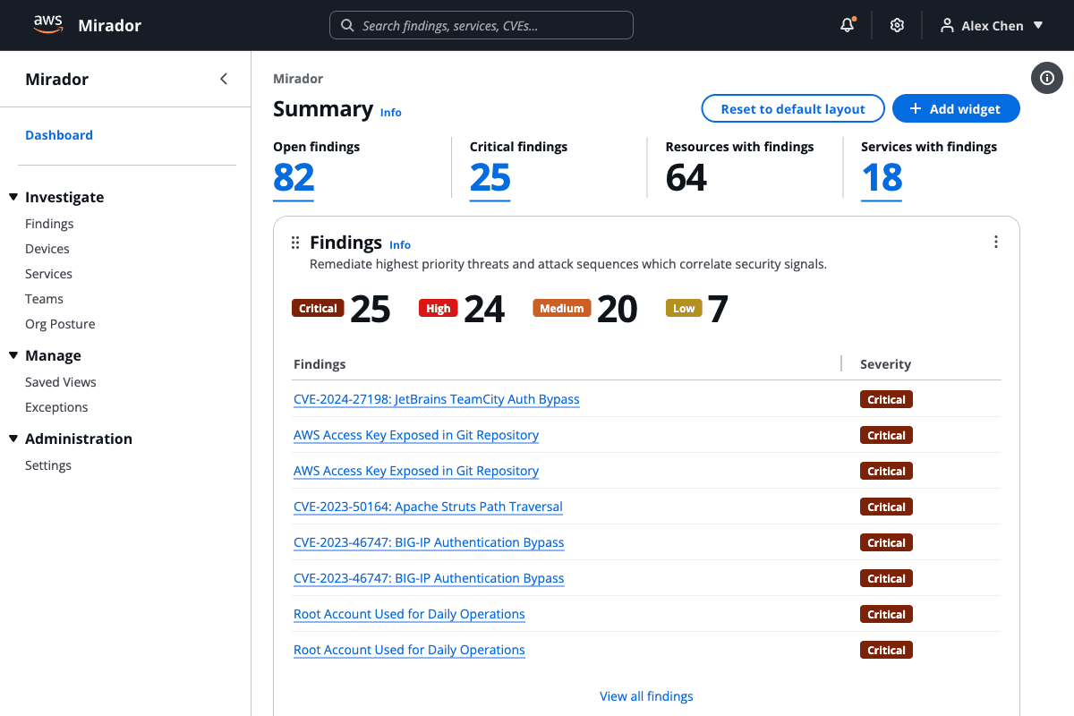Open settings gear in top bar

(x=897, y=25)
